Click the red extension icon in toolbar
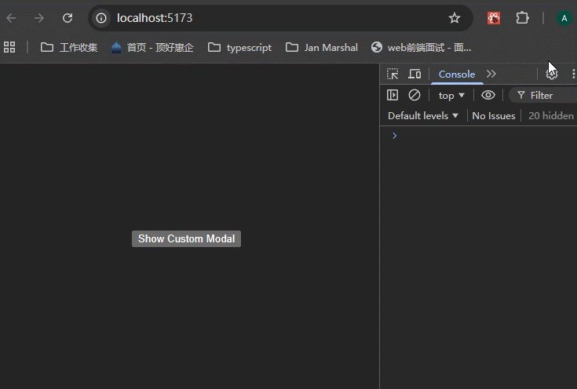 click(x=494, y=18)
